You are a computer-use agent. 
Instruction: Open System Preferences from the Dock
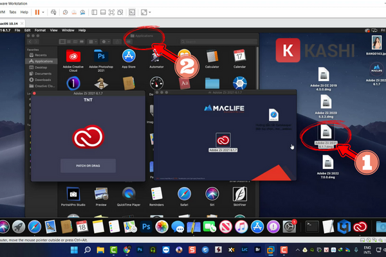[289, 227]
